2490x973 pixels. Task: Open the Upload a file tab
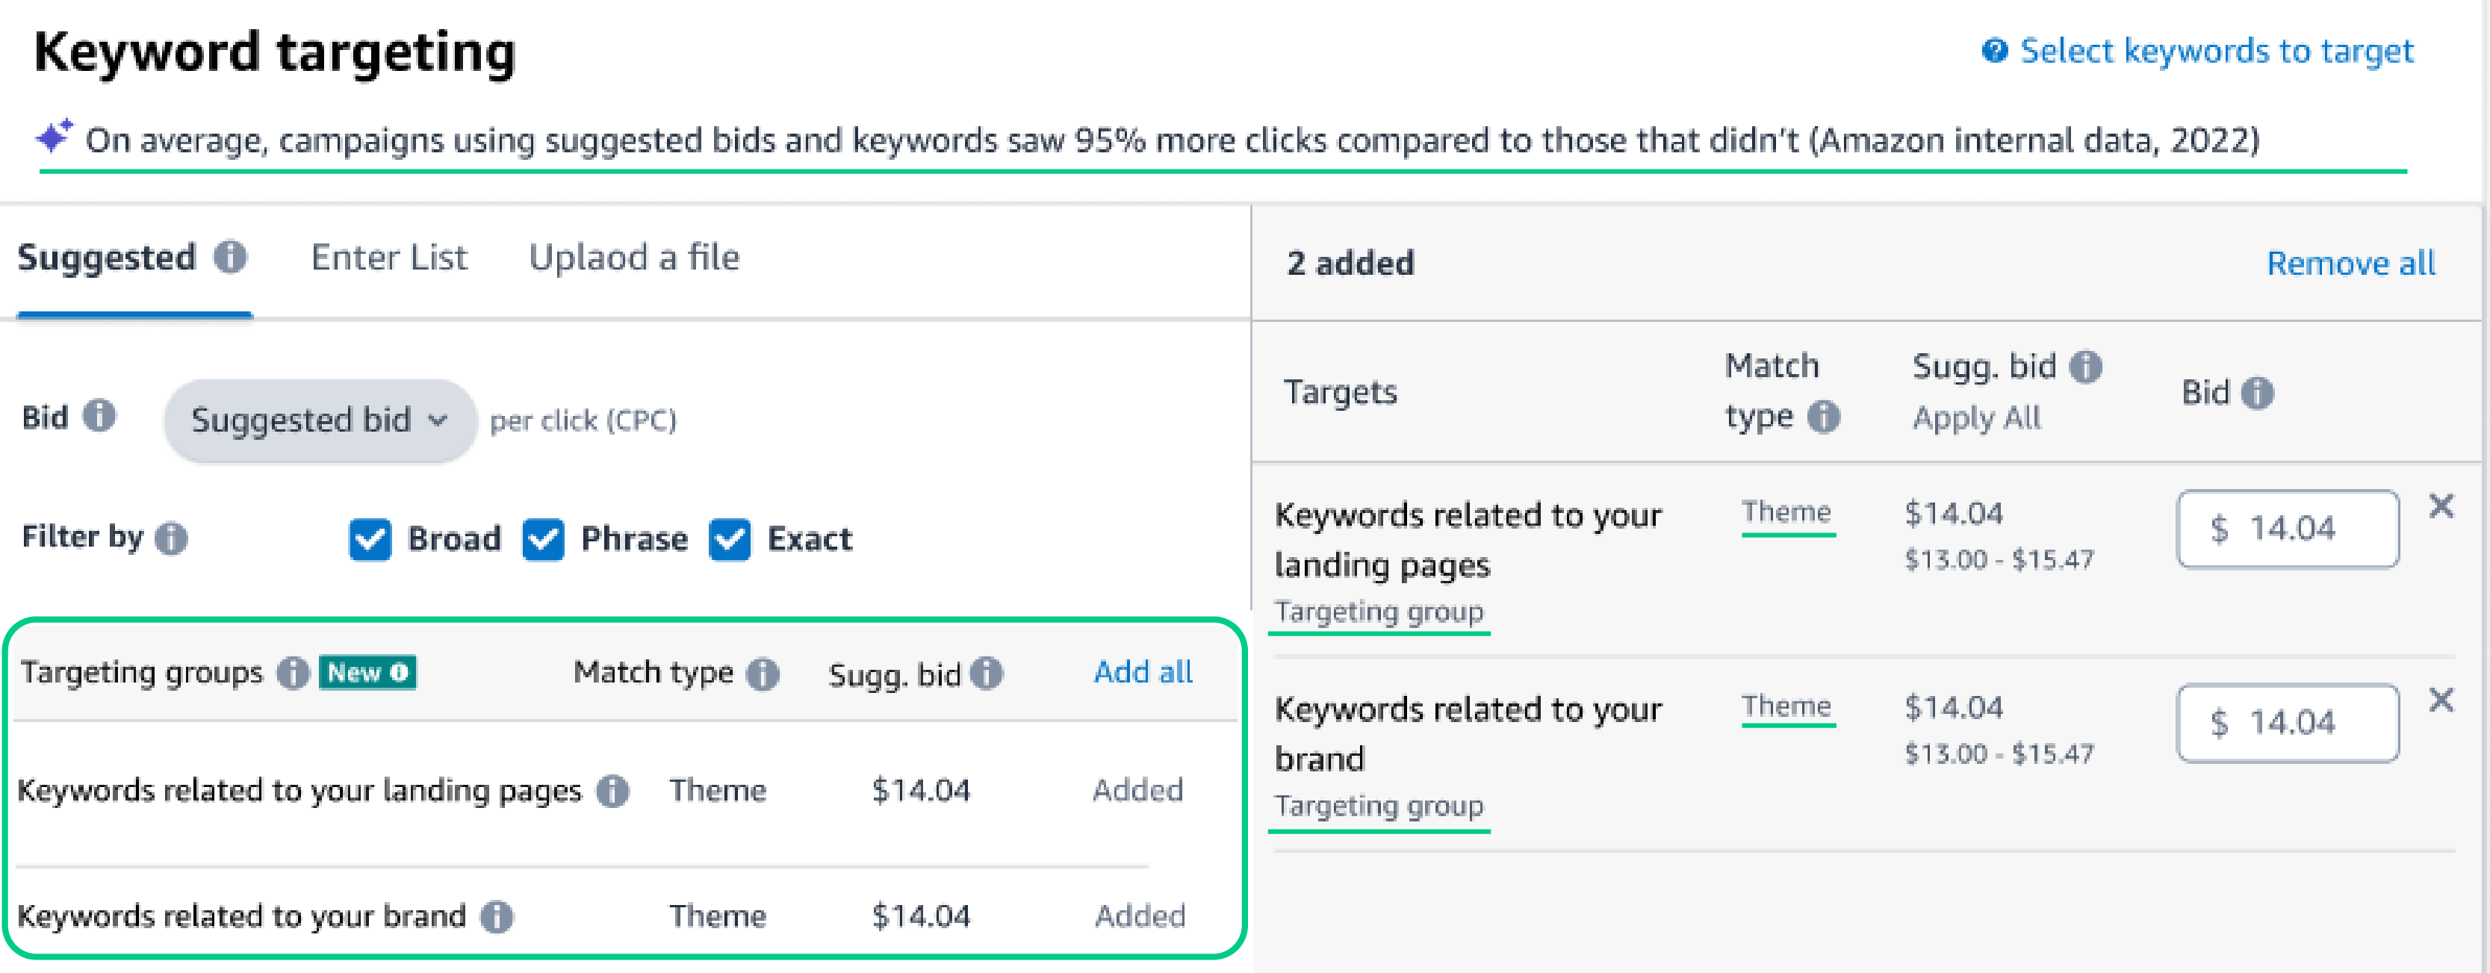(633, 258)
